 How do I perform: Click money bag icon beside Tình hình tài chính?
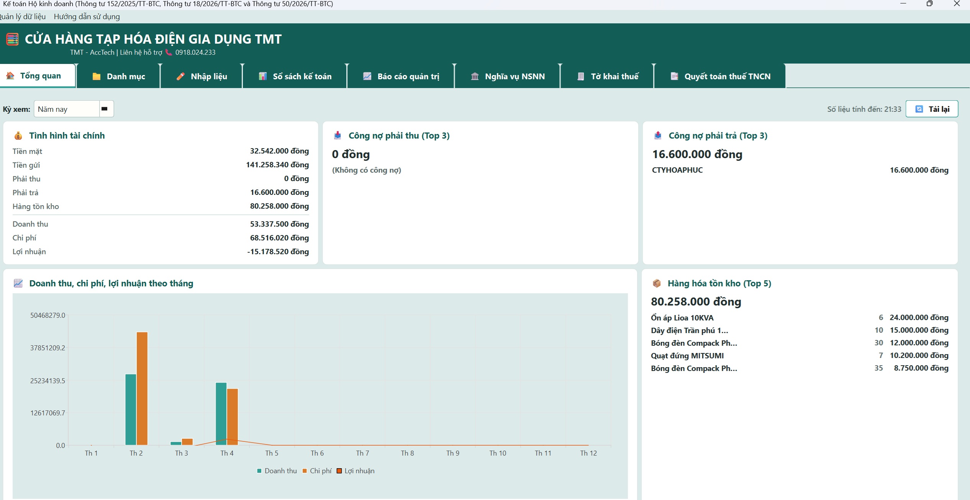[x=18, y=136]
